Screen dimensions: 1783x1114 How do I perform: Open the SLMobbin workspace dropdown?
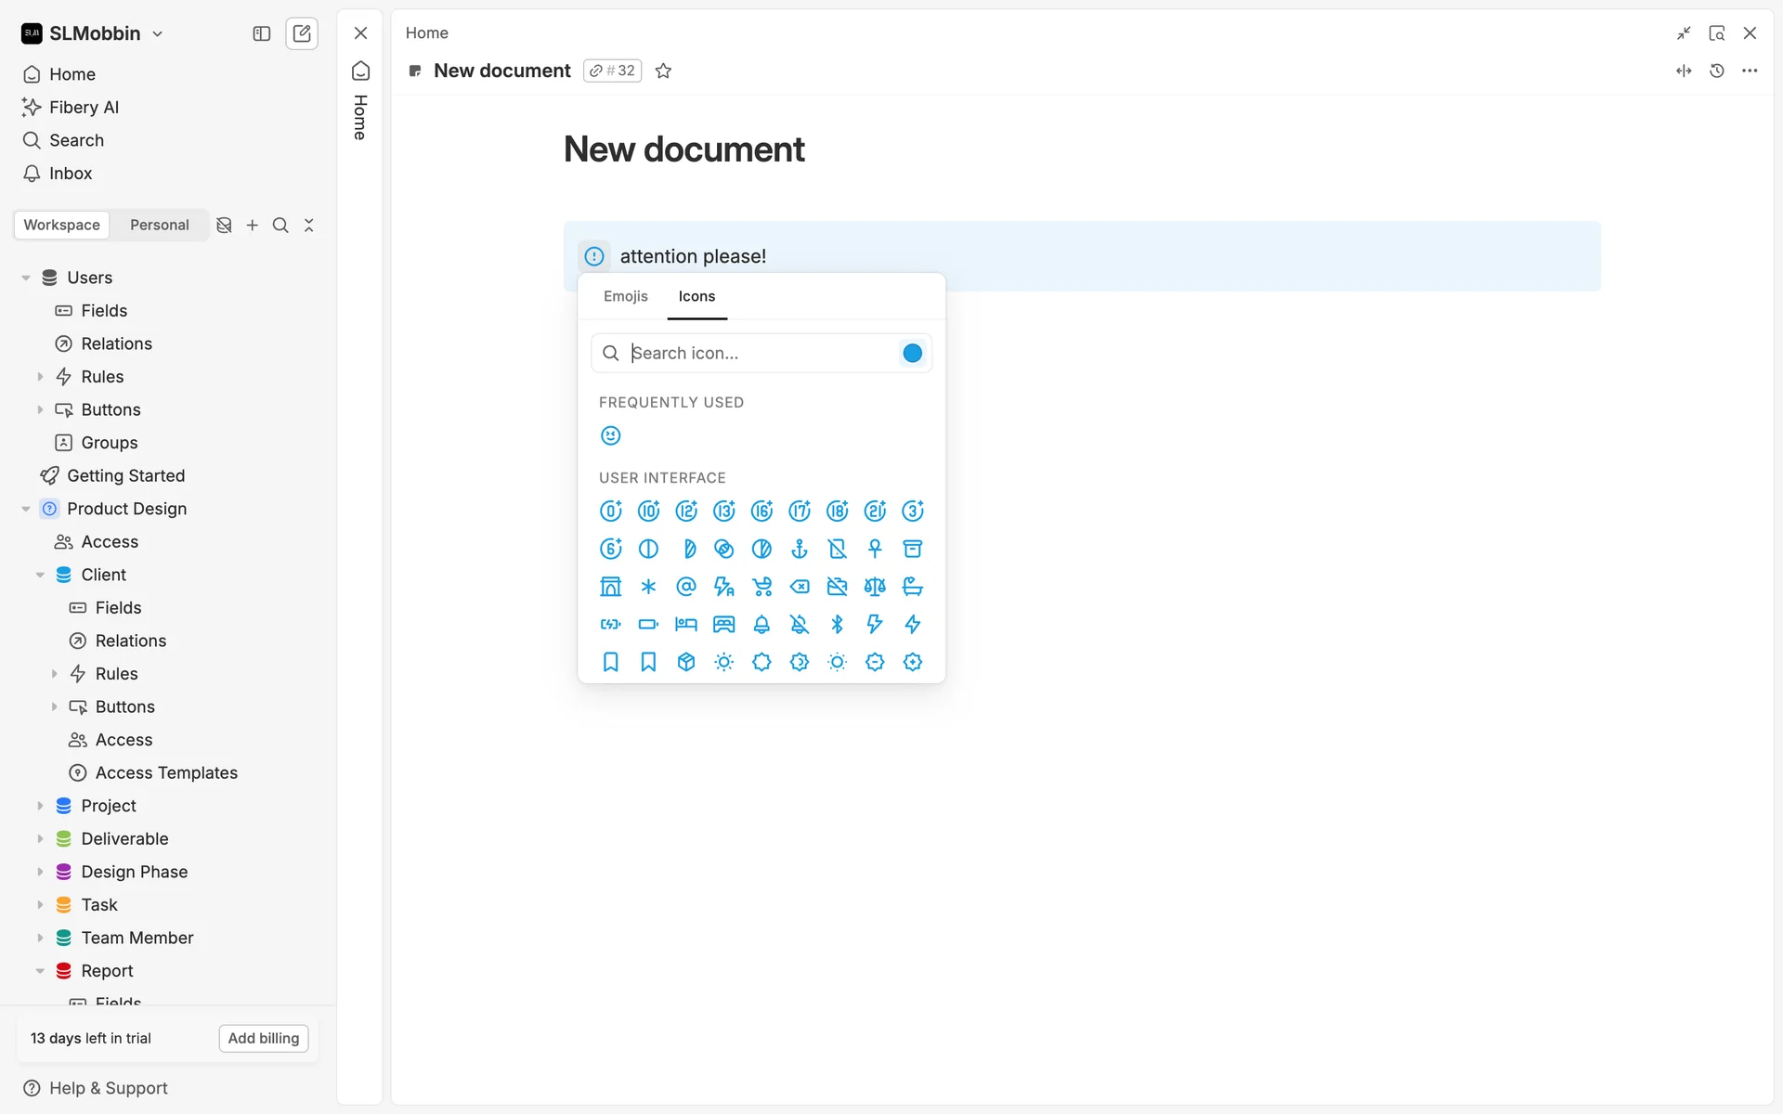tap(93, 33)
